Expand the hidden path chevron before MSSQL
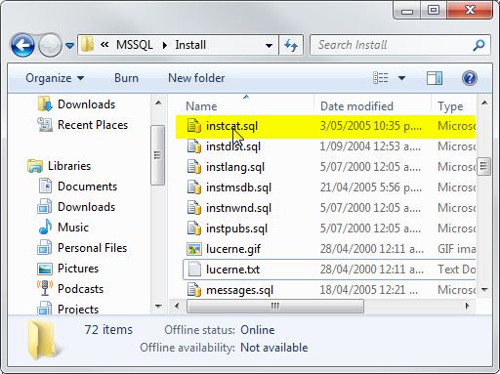 pos(104,45)
